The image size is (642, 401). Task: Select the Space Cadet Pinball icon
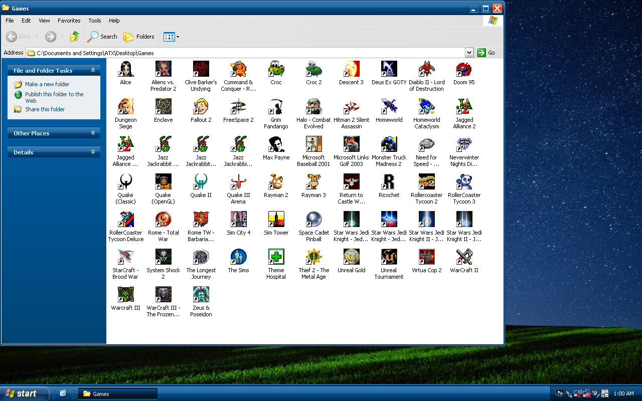(x=314, y=219)
